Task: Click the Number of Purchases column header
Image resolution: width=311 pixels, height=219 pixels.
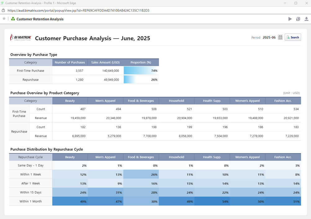Action: point(70,62)
